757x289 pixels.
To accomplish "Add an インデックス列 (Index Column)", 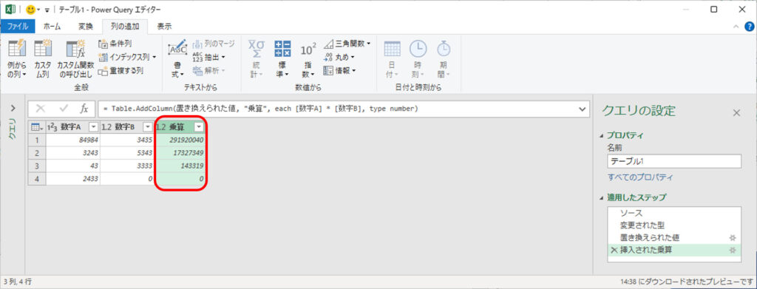I will click(x=127, y=58).
